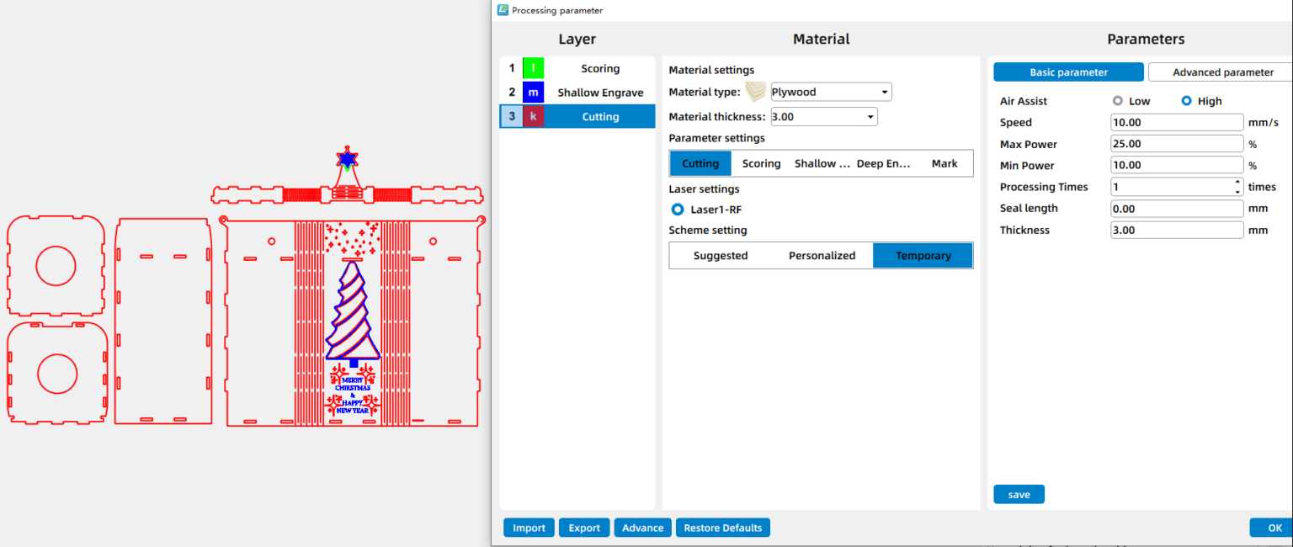Switch to the Advanced parameter tab
The width and height of the screenshot is (1293, 547).
pyautogui.click(x=1222, y=72)
